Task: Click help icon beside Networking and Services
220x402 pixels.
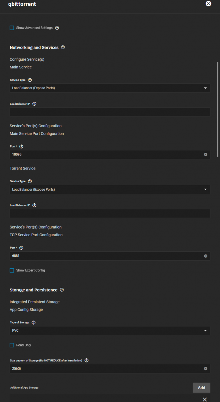Action: coord(63,48)
